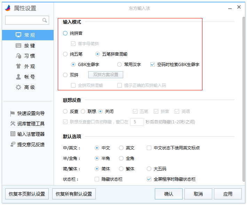Click the tools icon for 词库管理工具
This screenshot has width=247, height=205.
point(13,123)
